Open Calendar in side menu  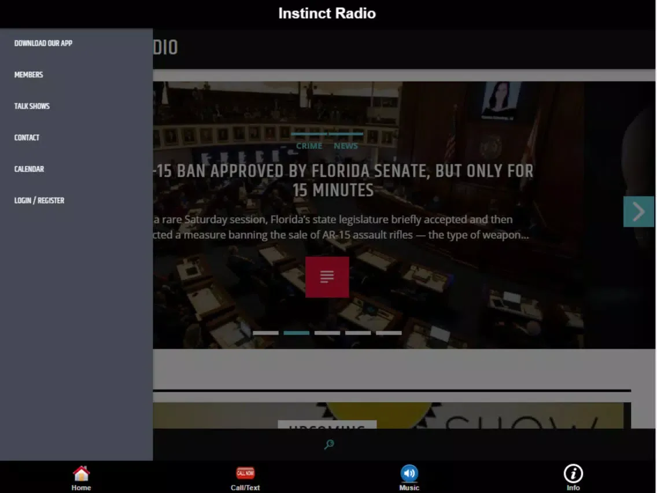click(x=29, y=169)
